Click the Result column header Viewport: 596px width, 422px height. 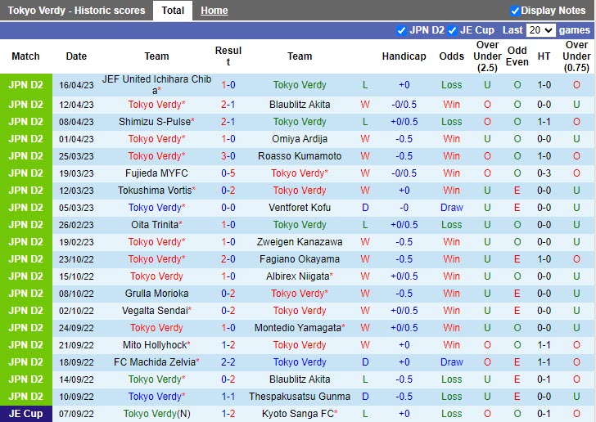click(x=228, y=56)
